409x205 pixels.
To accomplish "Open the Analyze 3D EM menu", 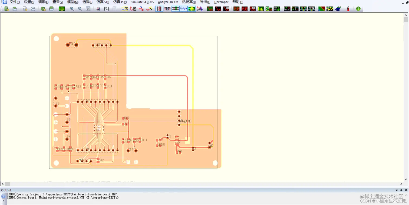I will [168, 2].
